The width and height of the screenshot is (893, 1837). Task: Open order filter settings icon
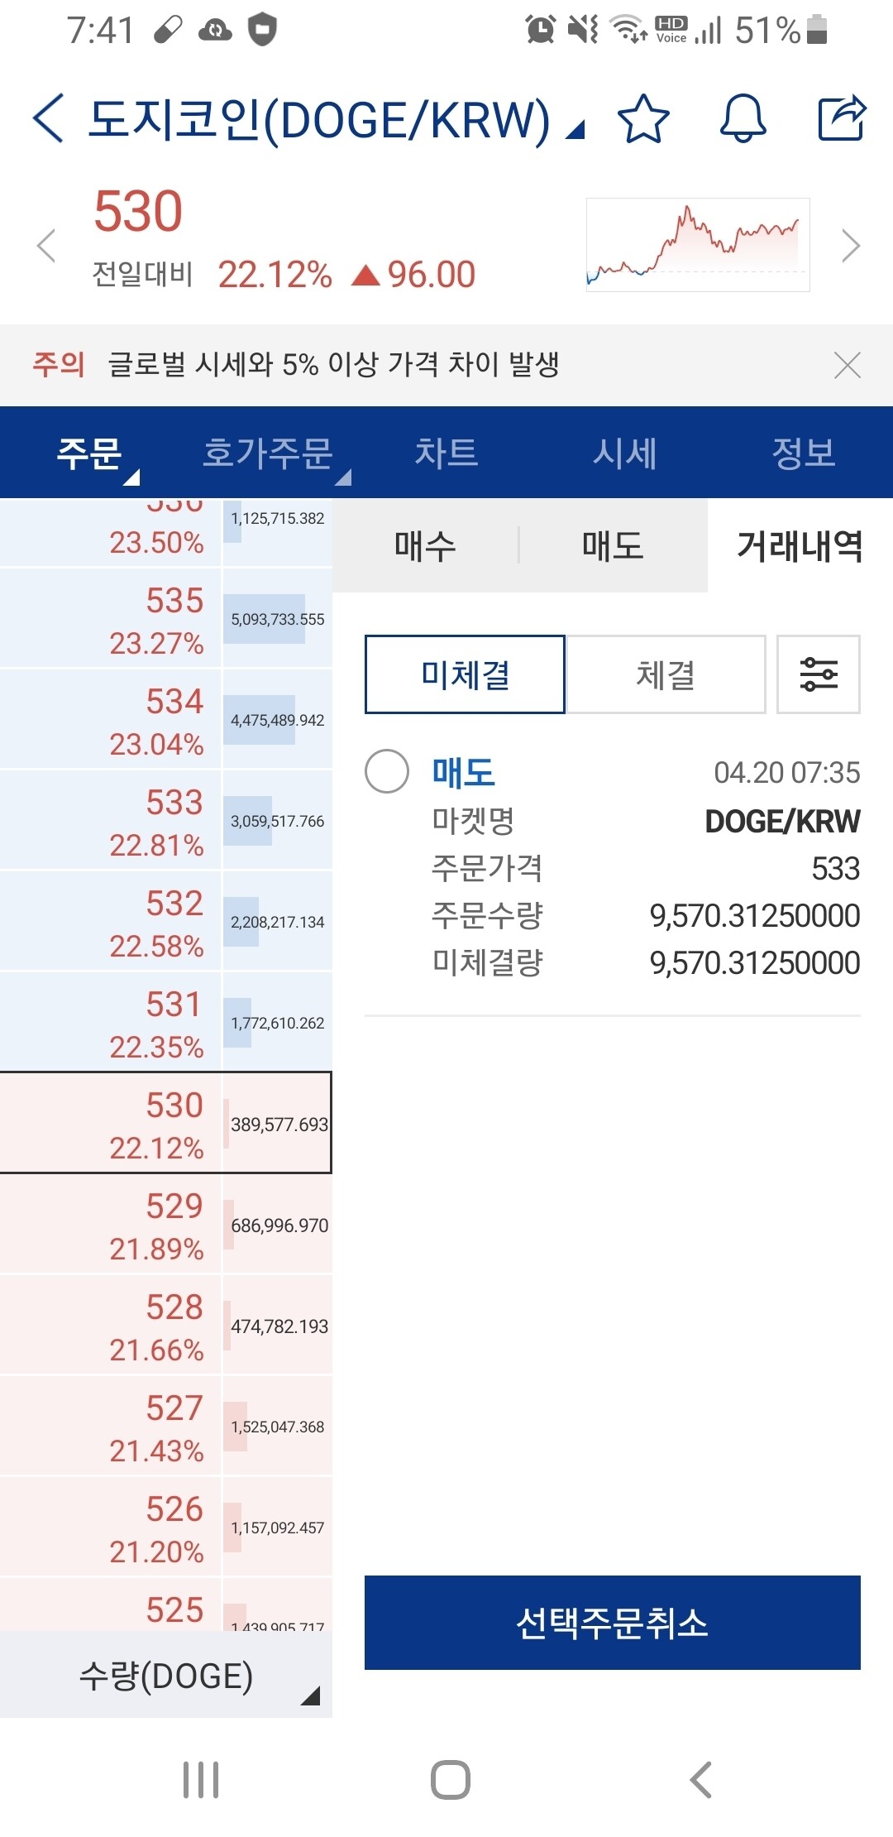coord(819,674)
